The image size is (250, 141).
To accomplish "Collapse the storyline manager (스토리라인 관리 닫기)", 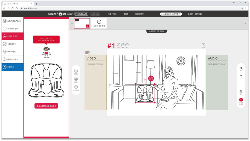I will (157, 31).
